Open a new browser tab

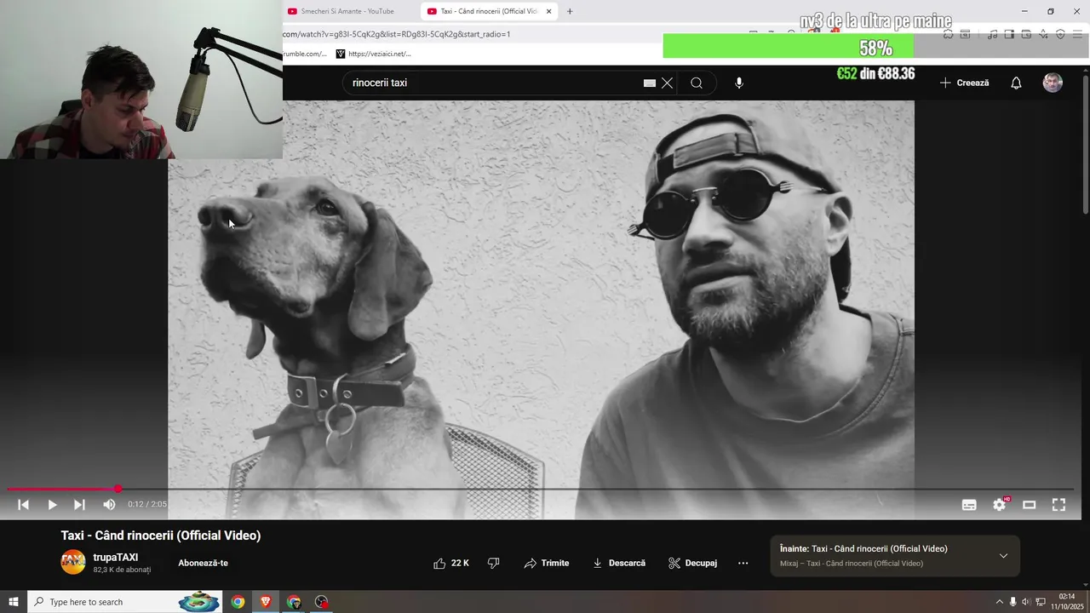pyautogui.click(x=570, y=11)
